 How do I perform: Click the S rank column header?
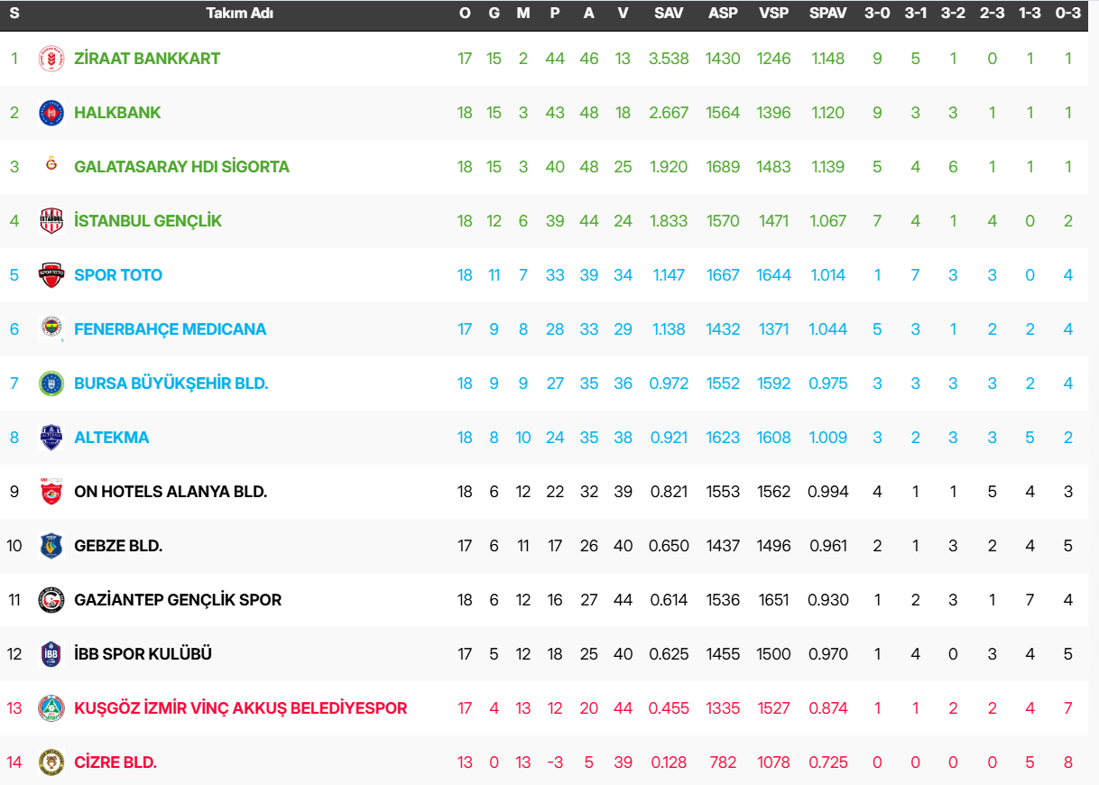14,14
